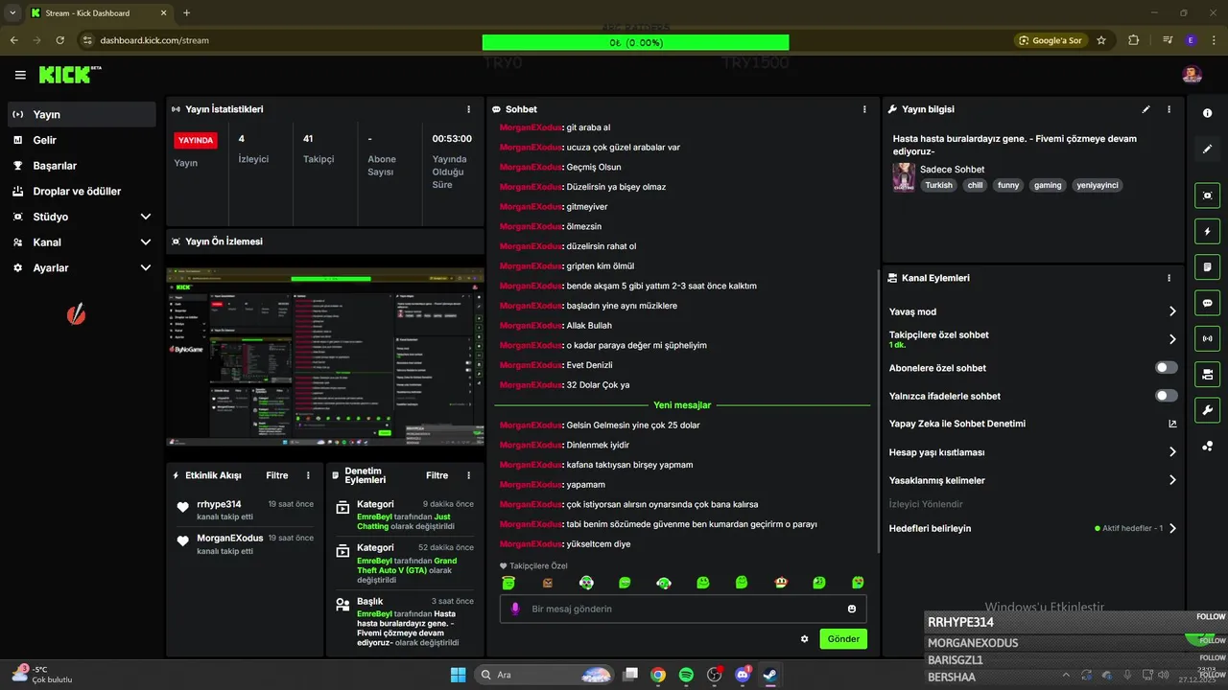Screen dimensions: 1228x690
Task: Open Spotify from the taskbar
Action: (686, 675)
